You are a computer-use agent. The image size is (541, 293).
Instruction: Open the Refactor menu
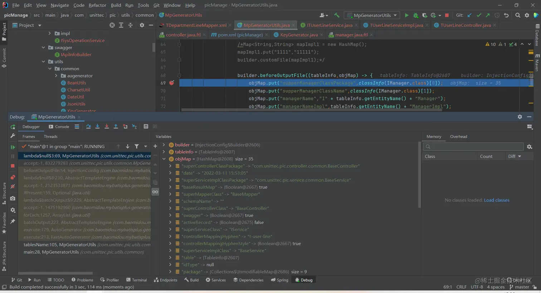pyautogui.click(x=97, y=5)
